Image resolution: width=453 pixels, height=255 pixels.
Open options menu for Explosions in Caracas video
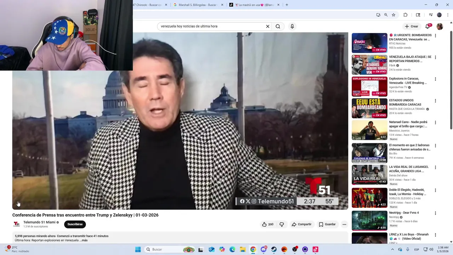[x=435, y=79]
